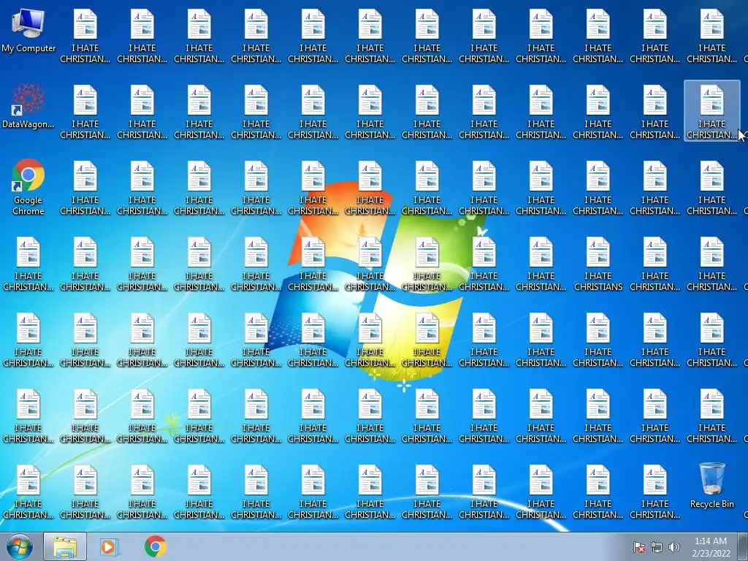The height and width of the screenshot is (561, 748).
Task: Select the Google Chrome desktop shortcut
Action: (x=28, y=187)
